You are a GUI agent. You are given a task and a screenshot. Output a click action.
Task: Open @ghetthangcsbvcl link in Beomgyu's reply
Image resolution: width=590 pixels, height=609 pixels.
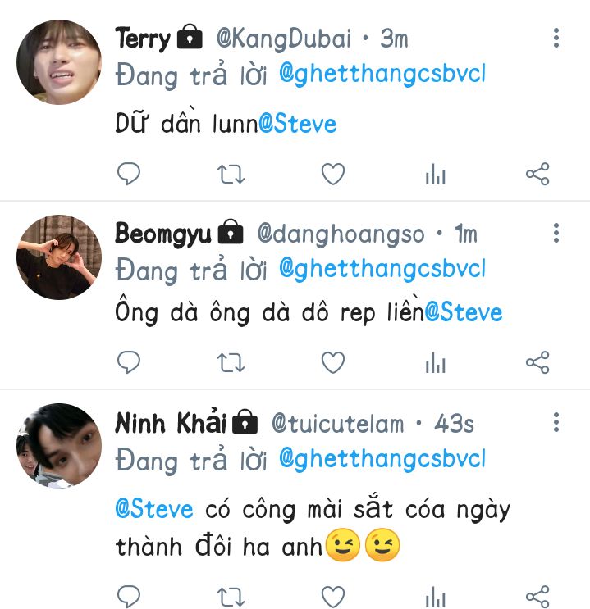tap(382, 269)
